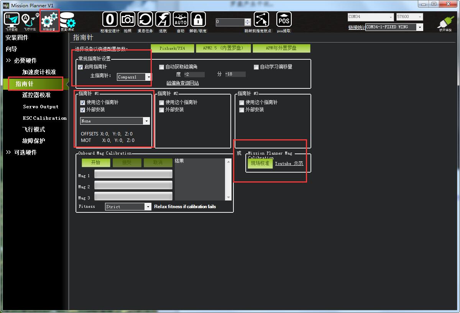Change the Fitness dropdown from Strict

tap(149, 207)
